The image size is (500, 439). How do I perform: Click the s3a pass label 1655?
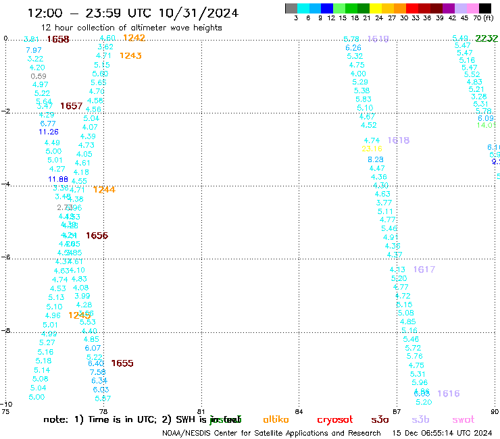pos(122,363)
